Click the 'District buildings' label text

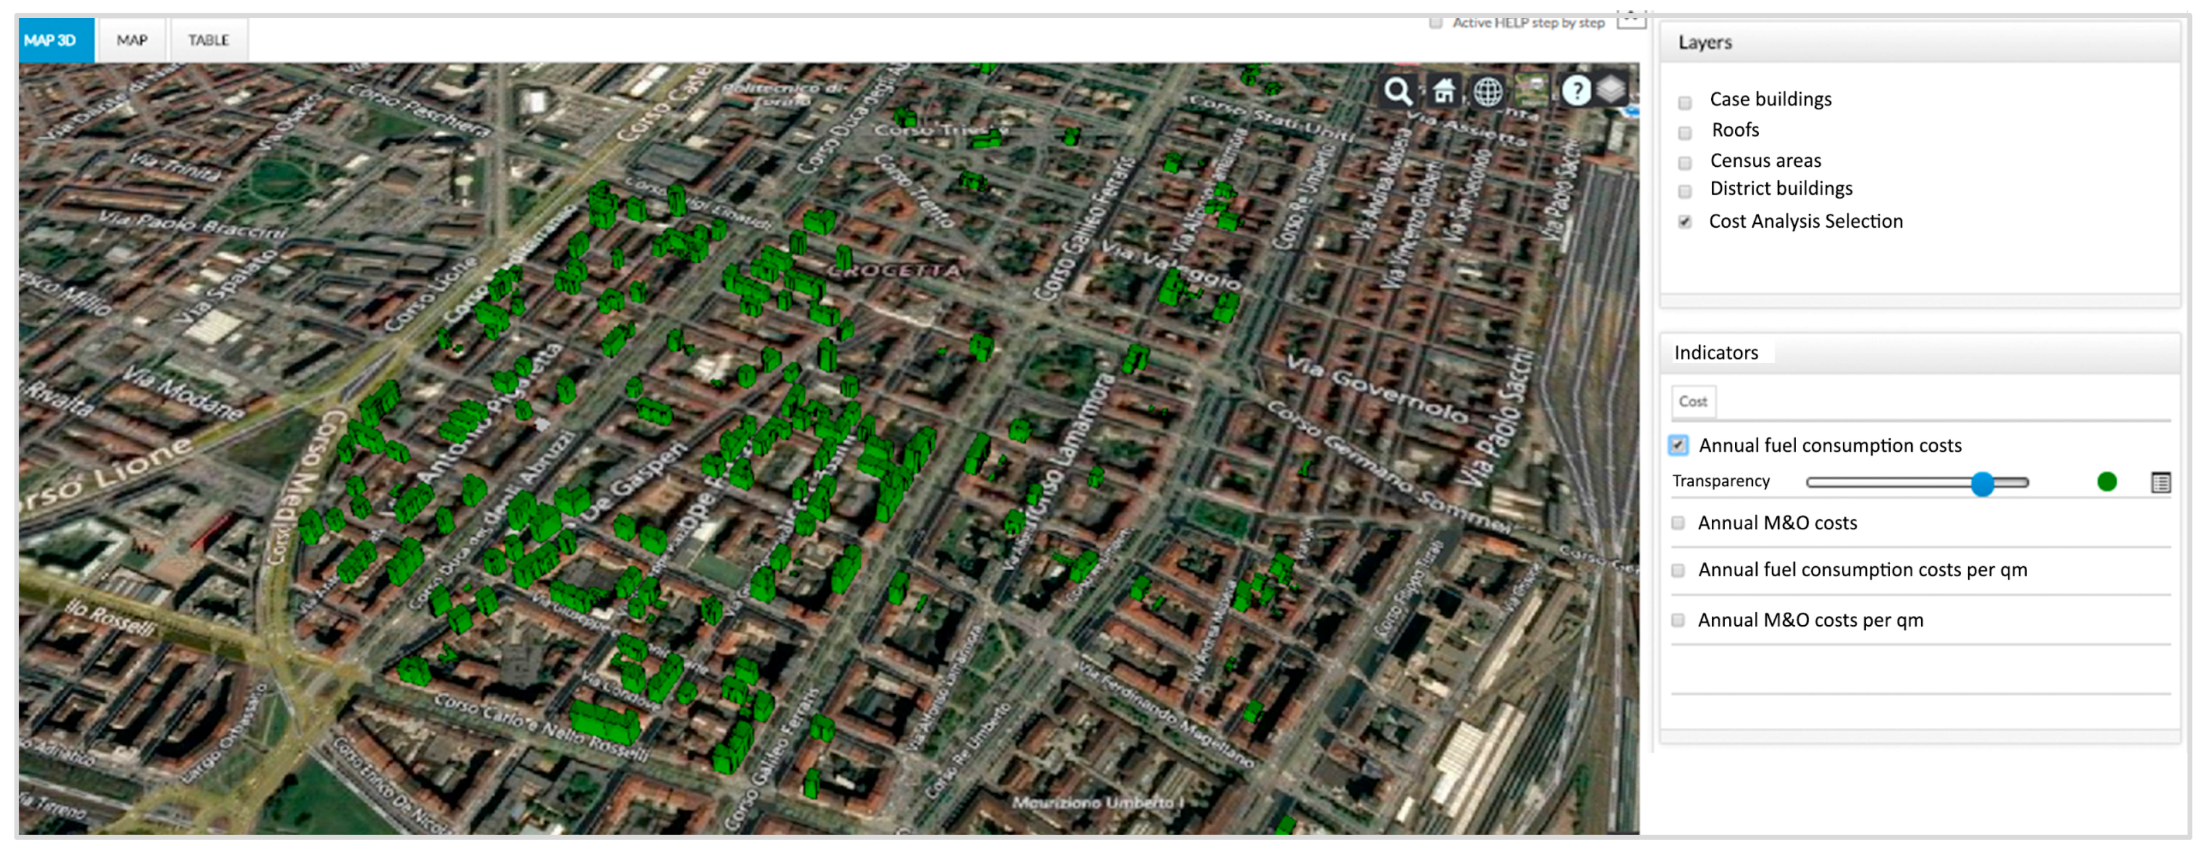(x=1781, y=189)
